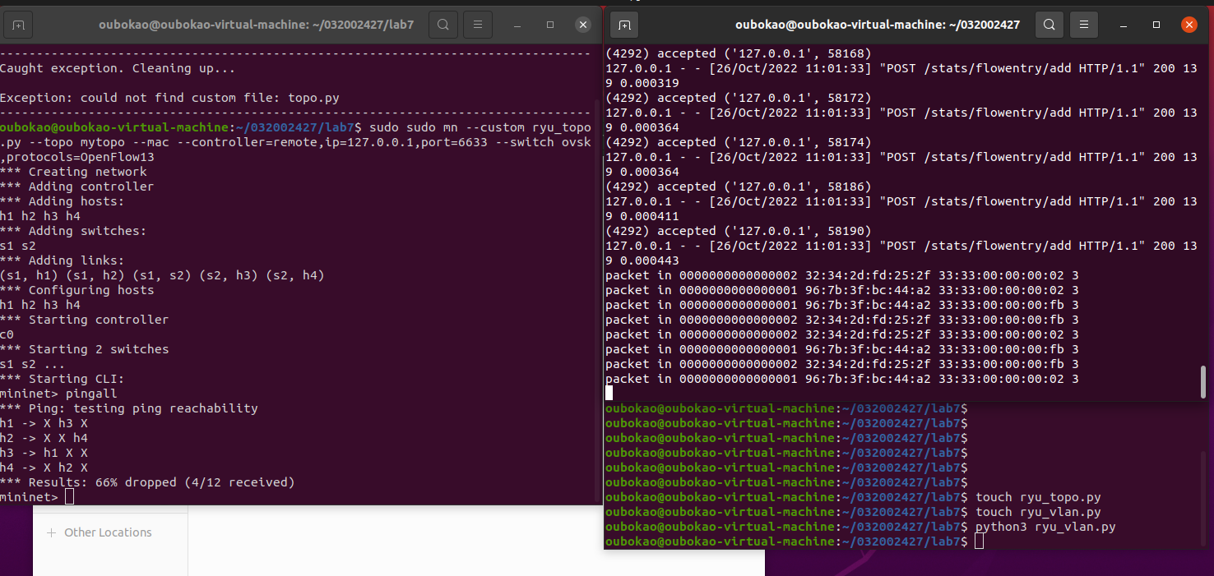The height and width of the screenshot is (576, 1214).
Task: Click the line 'Caught exception. Cleaning up...'
Action: (118, 68)
